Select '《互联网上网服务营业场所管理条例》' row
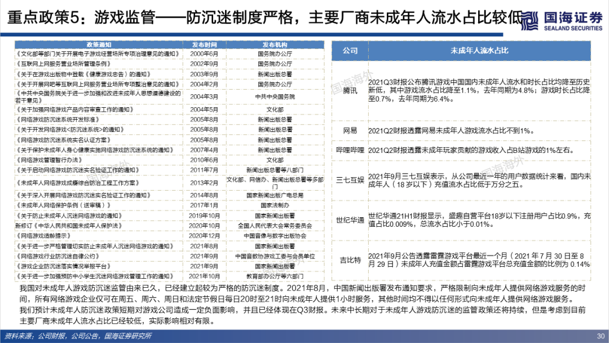Screen dimensions: 609x343 (x=170, y=64)
